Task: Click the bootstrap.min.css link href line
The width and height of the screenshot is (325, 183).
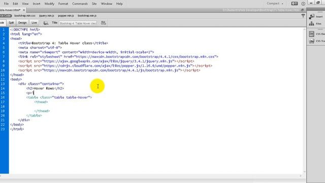Action: [x=118, y=56]
